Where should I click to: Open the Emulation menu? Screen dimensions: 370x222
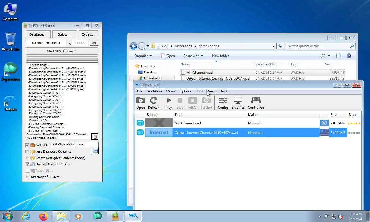coord(154,91)
